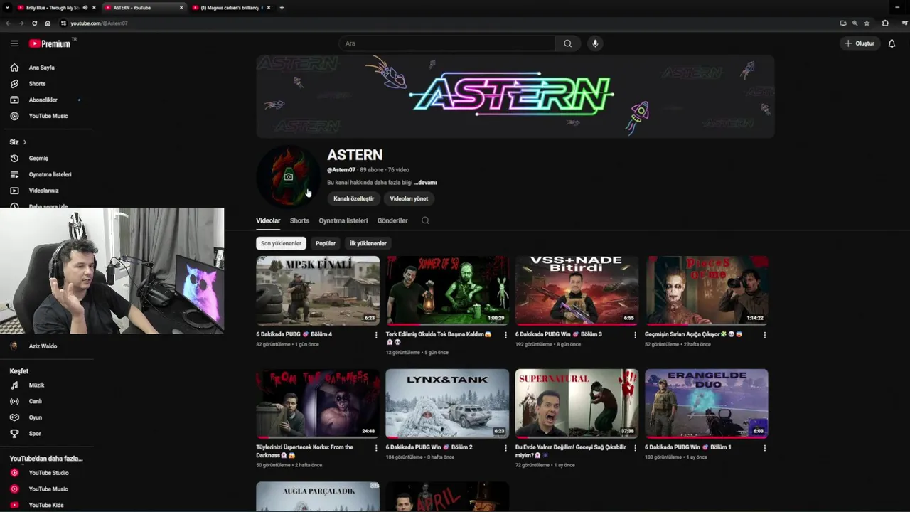
Task: Click the browser zoom magnifier icon
Action: click(855, 23)
